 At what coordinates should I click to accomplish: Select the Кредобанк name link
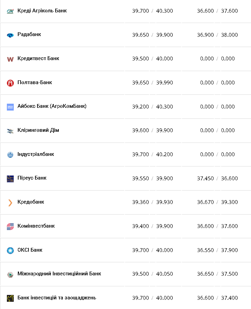coord(31,202)
